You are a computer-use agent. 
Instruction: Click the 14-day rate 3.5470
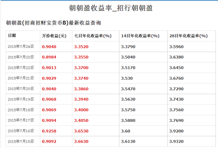coord(128,89)
